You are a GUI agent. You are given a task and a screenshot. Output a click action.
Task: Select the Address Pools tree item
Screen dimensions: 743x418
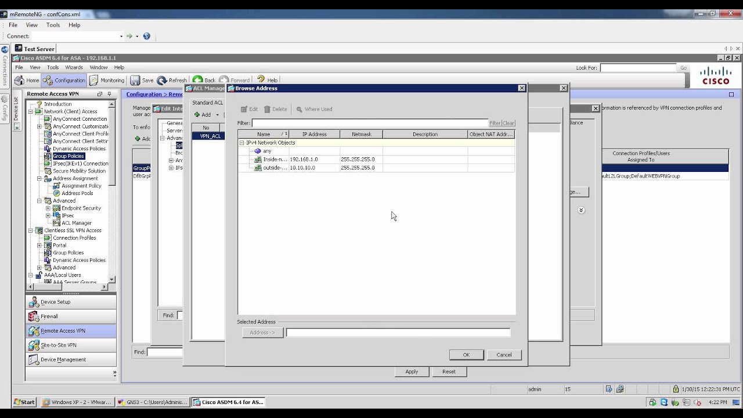point(77,193)
